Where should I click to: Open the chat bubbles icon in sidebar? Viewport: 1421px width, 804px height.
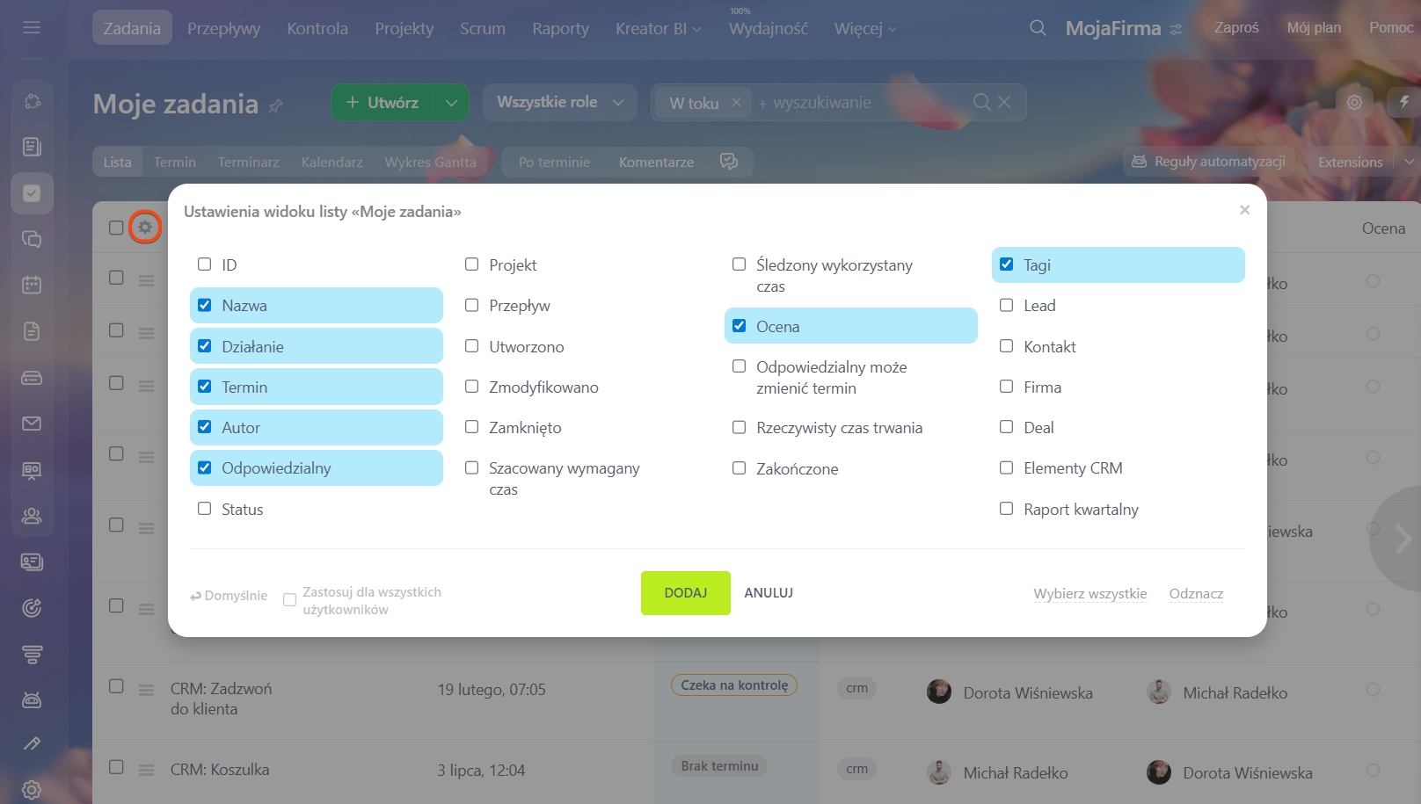[x=32, y=239]
